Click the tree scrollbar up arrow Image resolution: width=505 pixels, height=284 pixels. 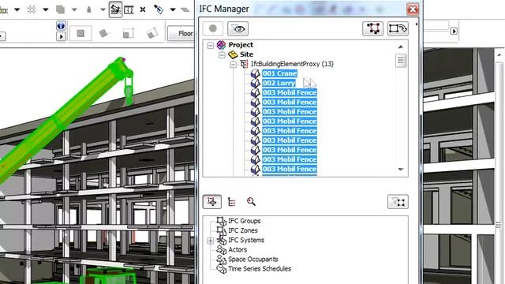(401, 47)
